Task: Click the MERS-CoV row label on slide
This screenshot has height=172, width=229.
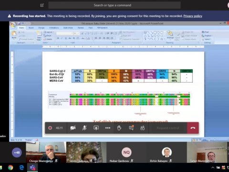Action: click(x=56, y=81)
